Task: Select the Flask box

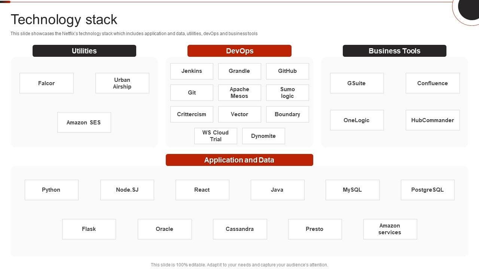Action: [x=89, y=229]
